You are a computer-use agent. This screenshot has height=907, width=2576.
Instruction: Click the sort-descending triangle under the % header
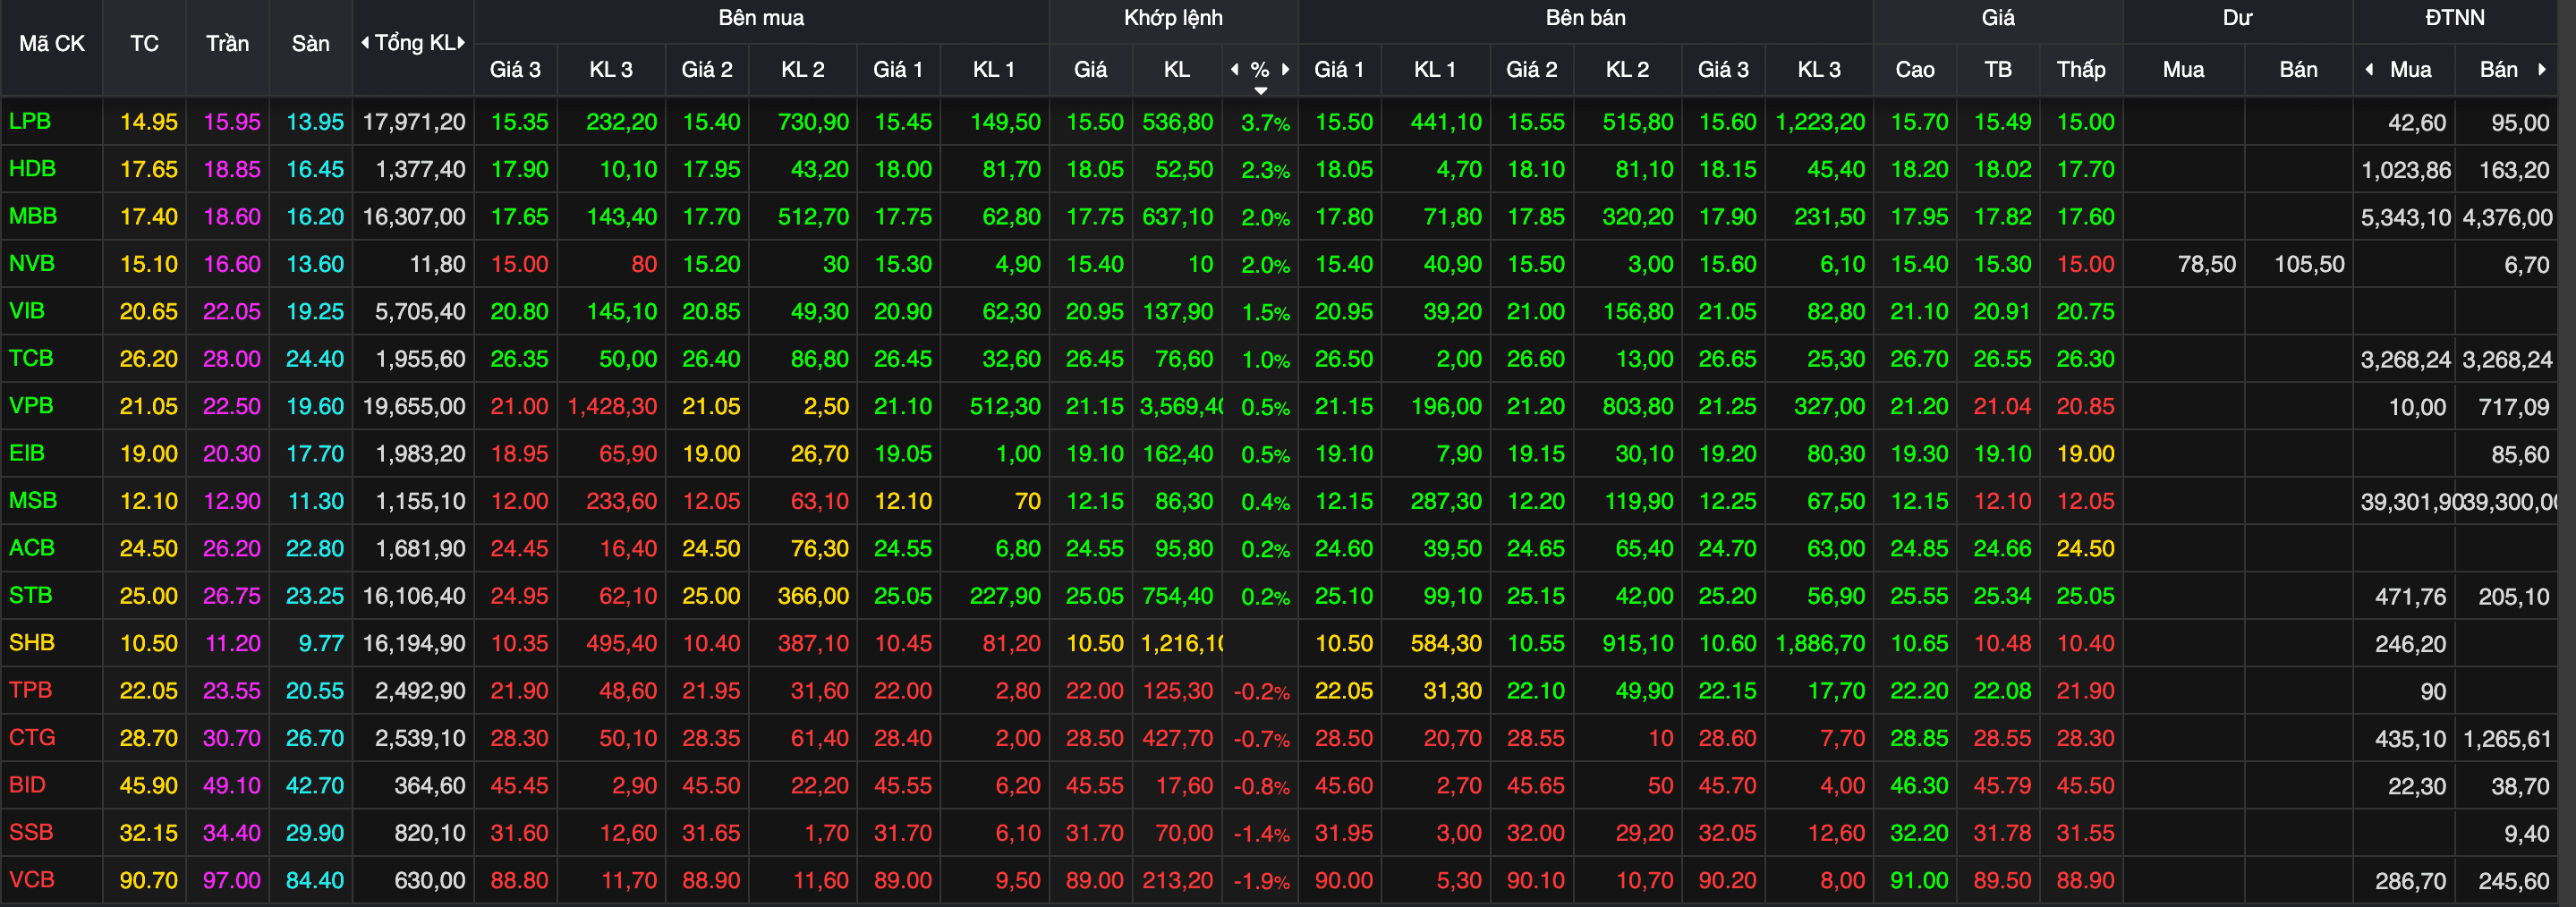pyautogui.click(x=1261, y=91)
